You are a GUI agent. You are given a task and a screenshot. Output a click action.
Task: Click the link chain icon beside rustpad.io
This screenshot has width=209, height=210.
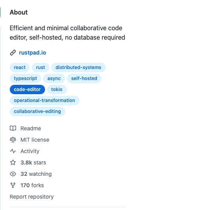click(x=13, y=53)
